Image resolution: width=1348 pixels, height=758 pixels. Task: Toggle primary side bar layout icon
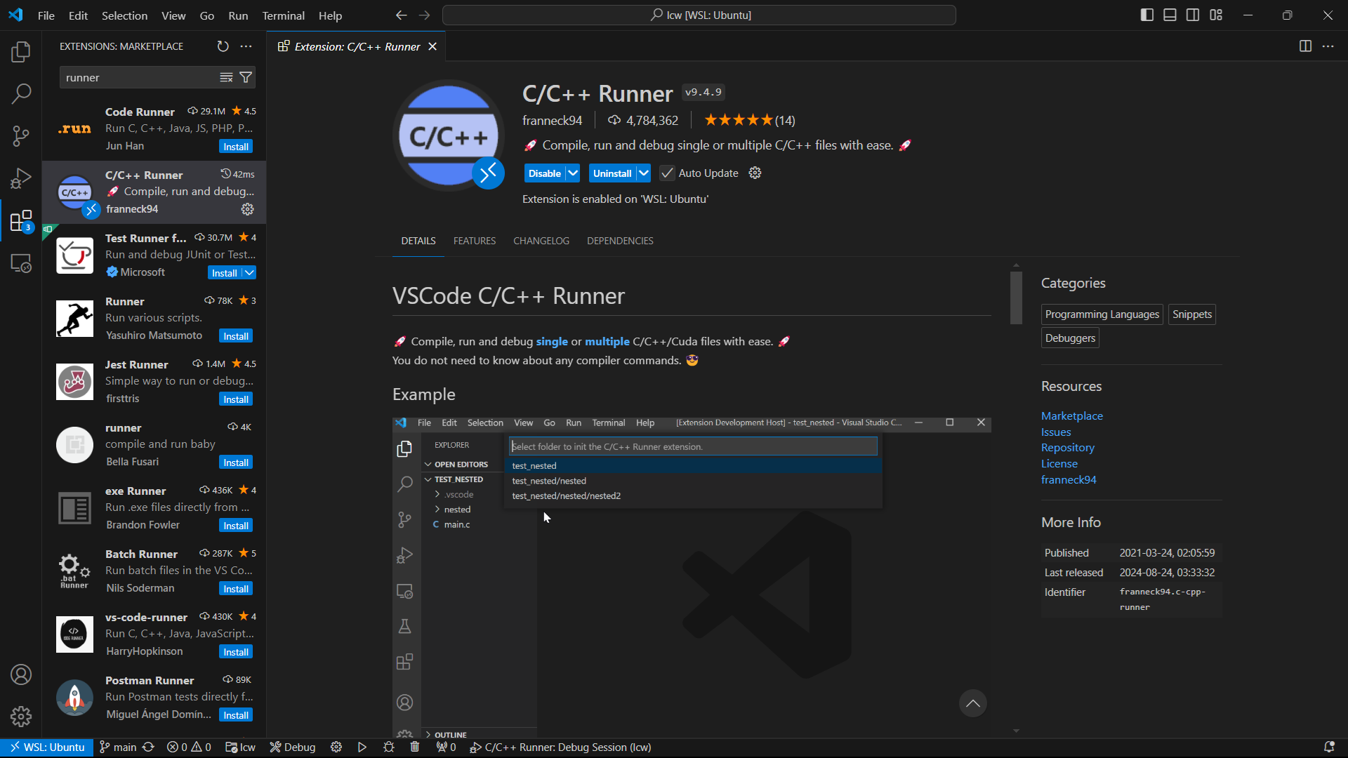click(1147, 15)
